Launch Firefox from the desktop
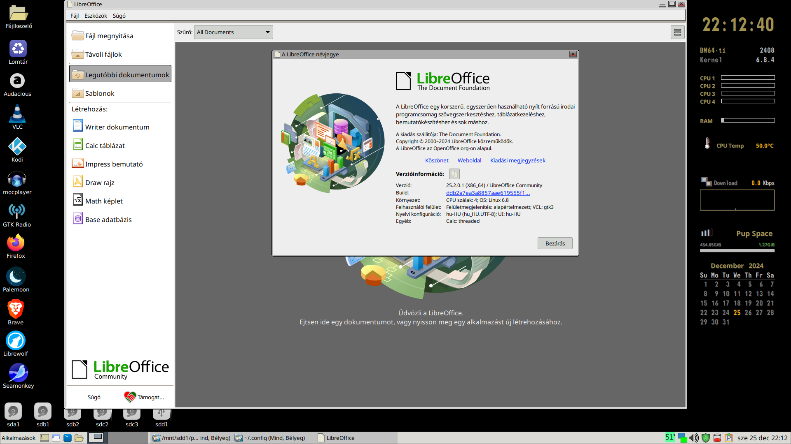The image size is (791, 444). 16,247
